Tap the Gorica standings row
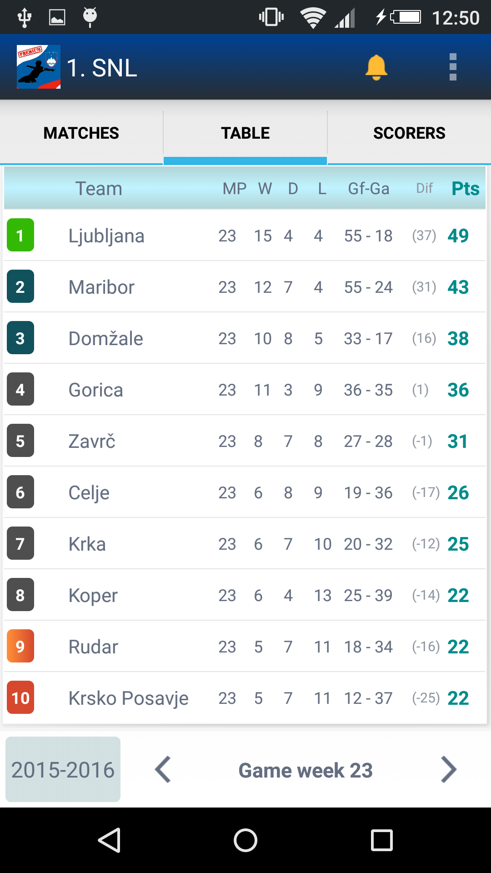The width and height of the screenshot is (491, 873). click(245, 389)
